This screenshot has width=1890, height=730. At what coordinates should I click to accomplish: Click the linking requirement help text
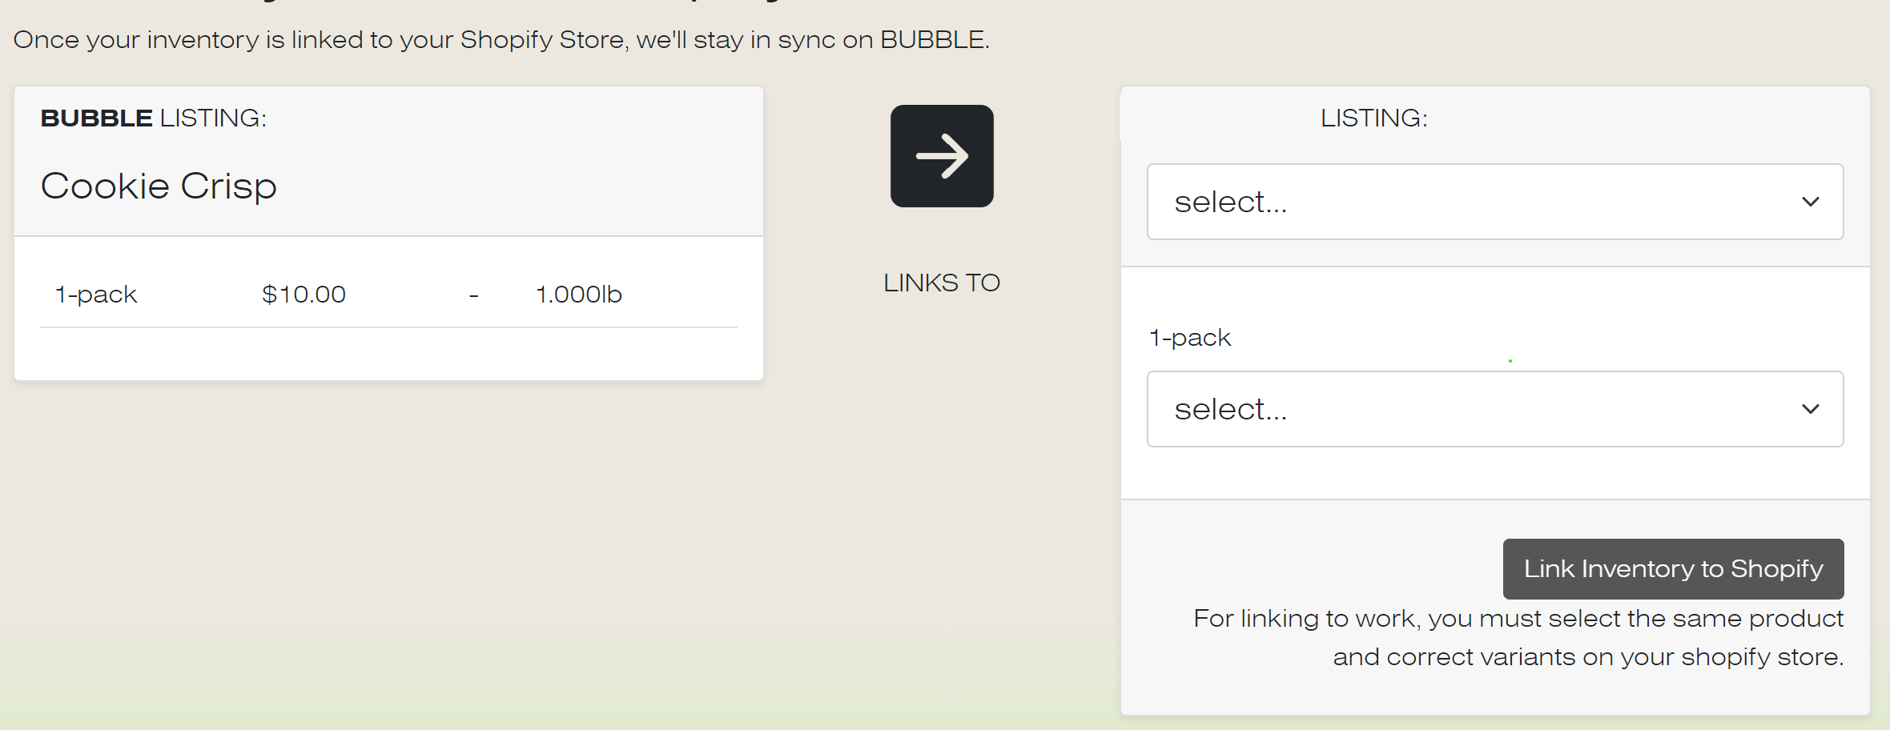1518,637
